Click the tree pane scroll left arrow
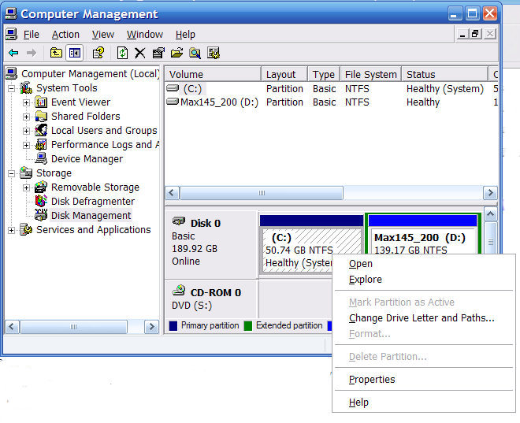This screenshot has width=520, height=423. point(12,327)
